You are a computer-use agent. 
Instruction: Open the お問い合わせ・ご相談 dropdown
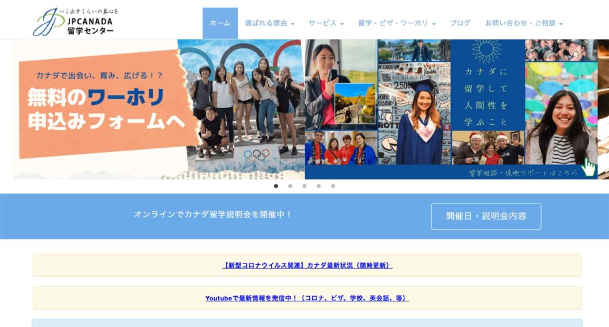click(x=523, y=23)
